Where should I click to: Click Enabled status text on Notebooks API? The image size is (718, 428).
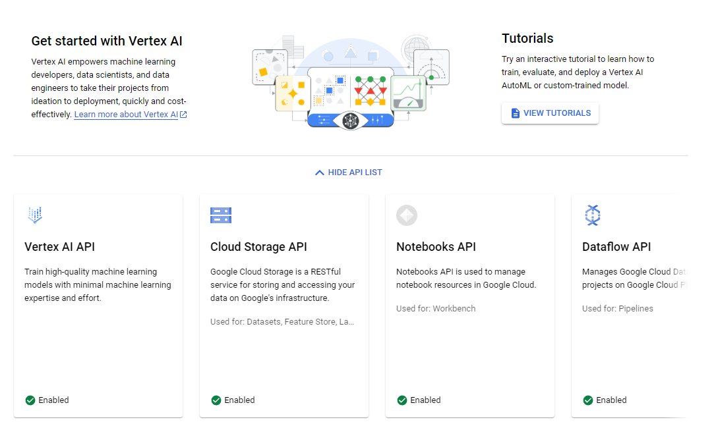(425, 400)
